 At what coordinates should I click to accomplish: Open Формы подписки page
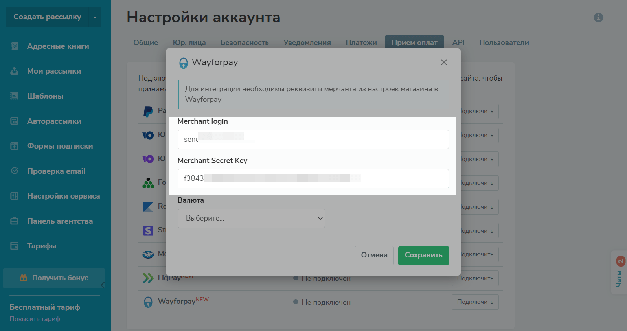(x=60, y=146)
